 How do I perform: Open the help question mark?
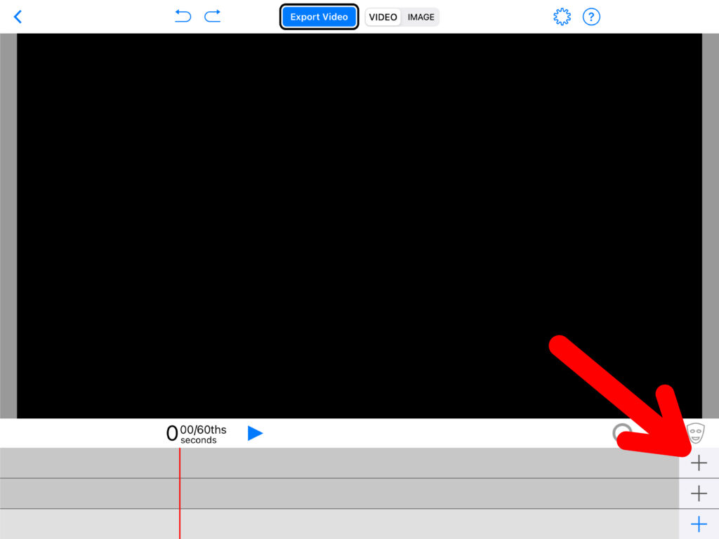pos(591,17)
